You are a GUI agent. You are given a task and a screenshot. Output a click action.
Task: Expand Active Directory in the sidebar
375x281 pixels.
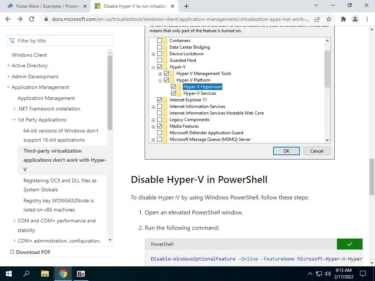click(x=9, y=65)
